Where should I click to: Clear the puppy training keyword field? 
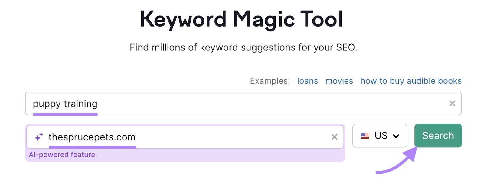pyautogui.click(x=452, y=104)
